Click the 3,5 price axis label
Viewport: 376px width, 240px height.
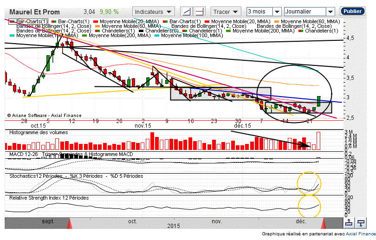tap(350, 78)
